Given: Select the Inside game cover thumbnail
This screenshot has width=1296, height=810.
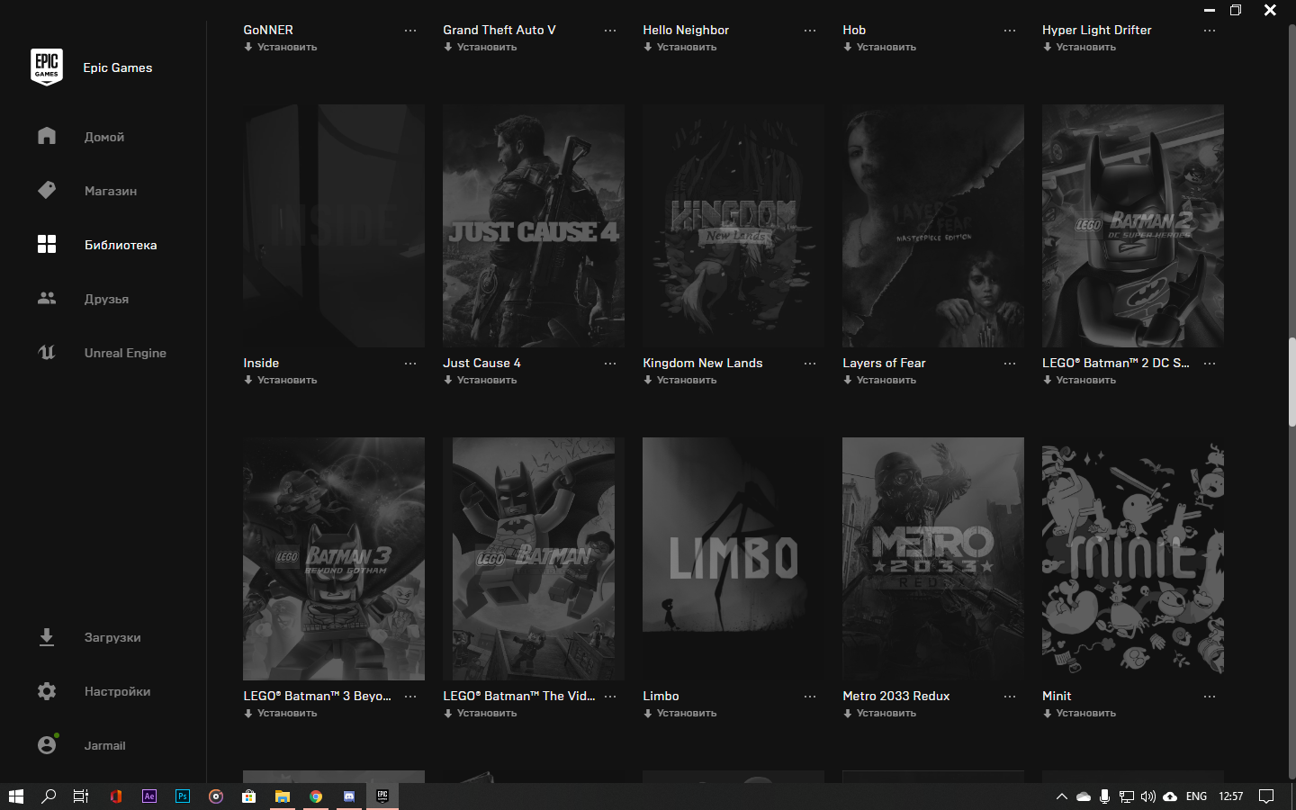Looking at the screenshot, I should [x=334, y=226].
